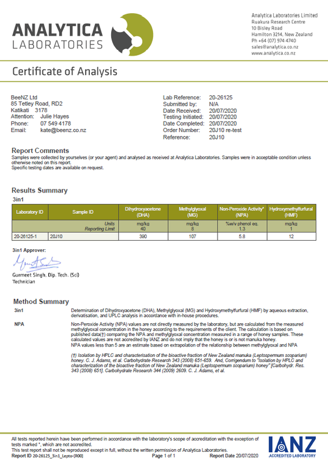Click the Gurmeet Singh signature

coord(37,263)
